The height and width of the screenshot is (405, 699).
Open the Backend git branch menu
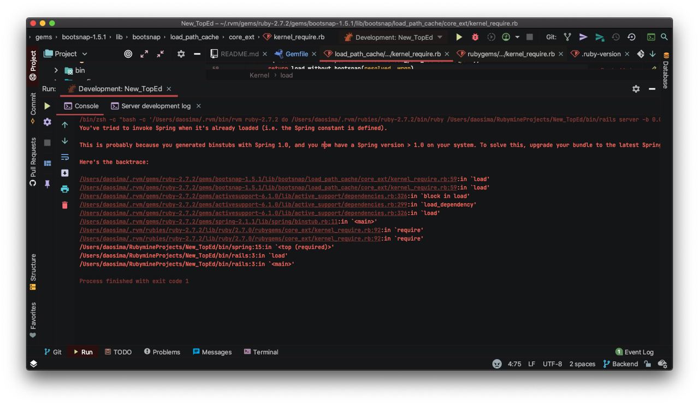(620, 364)
